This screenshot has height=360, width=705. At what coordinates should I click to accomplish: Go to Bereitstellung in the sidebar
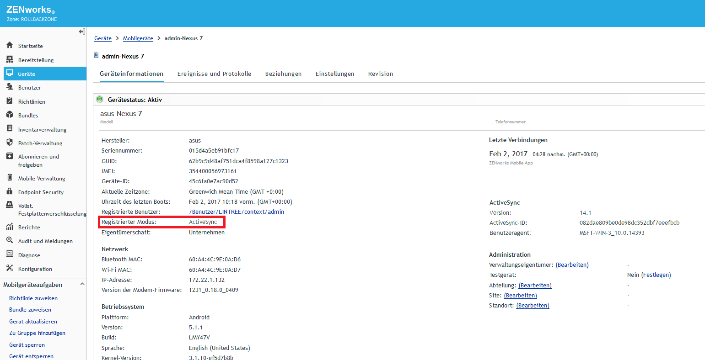pyautogui.click(x=36, y=60)
